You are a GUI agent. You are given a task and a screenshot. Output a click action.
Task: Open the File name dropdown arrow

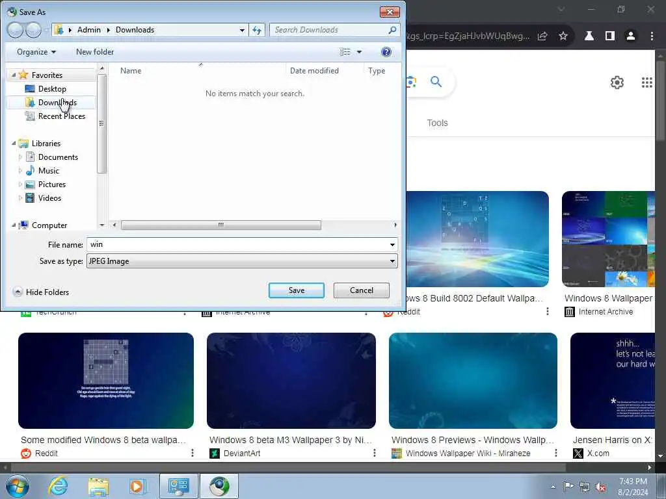tap(392, 244)
